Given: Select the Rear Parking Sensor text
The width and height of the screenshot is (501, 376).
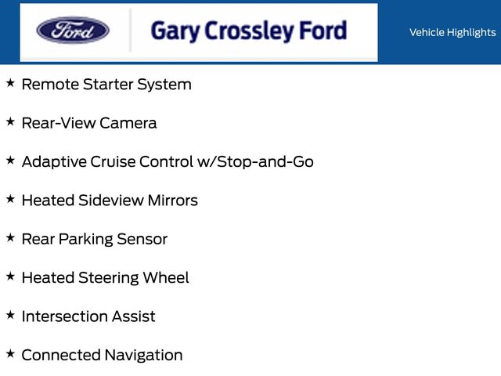Looking at the screenshot, I should point(95,239).
